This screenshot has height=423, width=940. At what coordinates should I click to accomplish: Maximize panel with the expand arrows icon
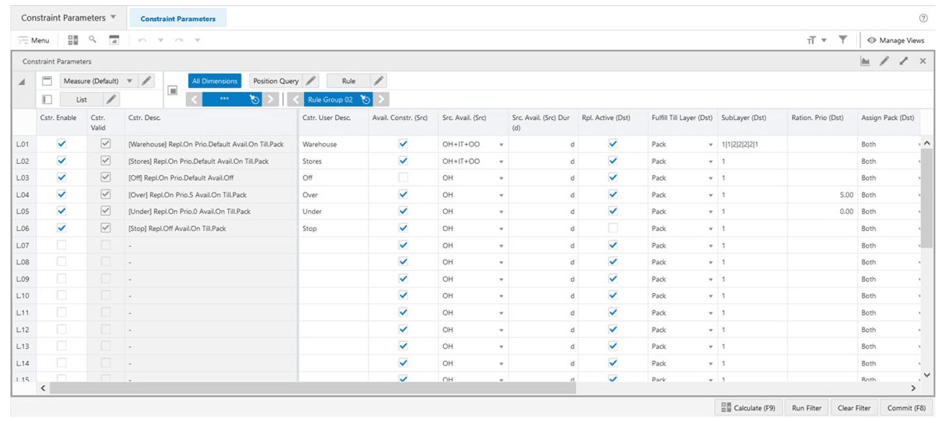[903, 61]
